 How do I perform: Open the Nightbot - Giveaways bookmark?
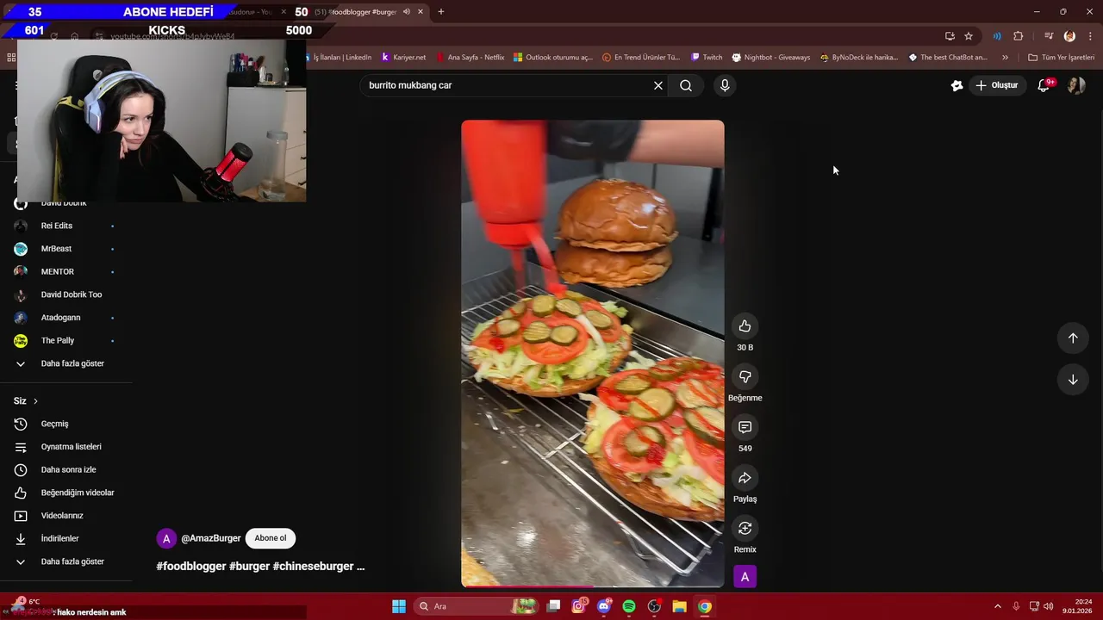pyautogui.click(x=771, y=58)
